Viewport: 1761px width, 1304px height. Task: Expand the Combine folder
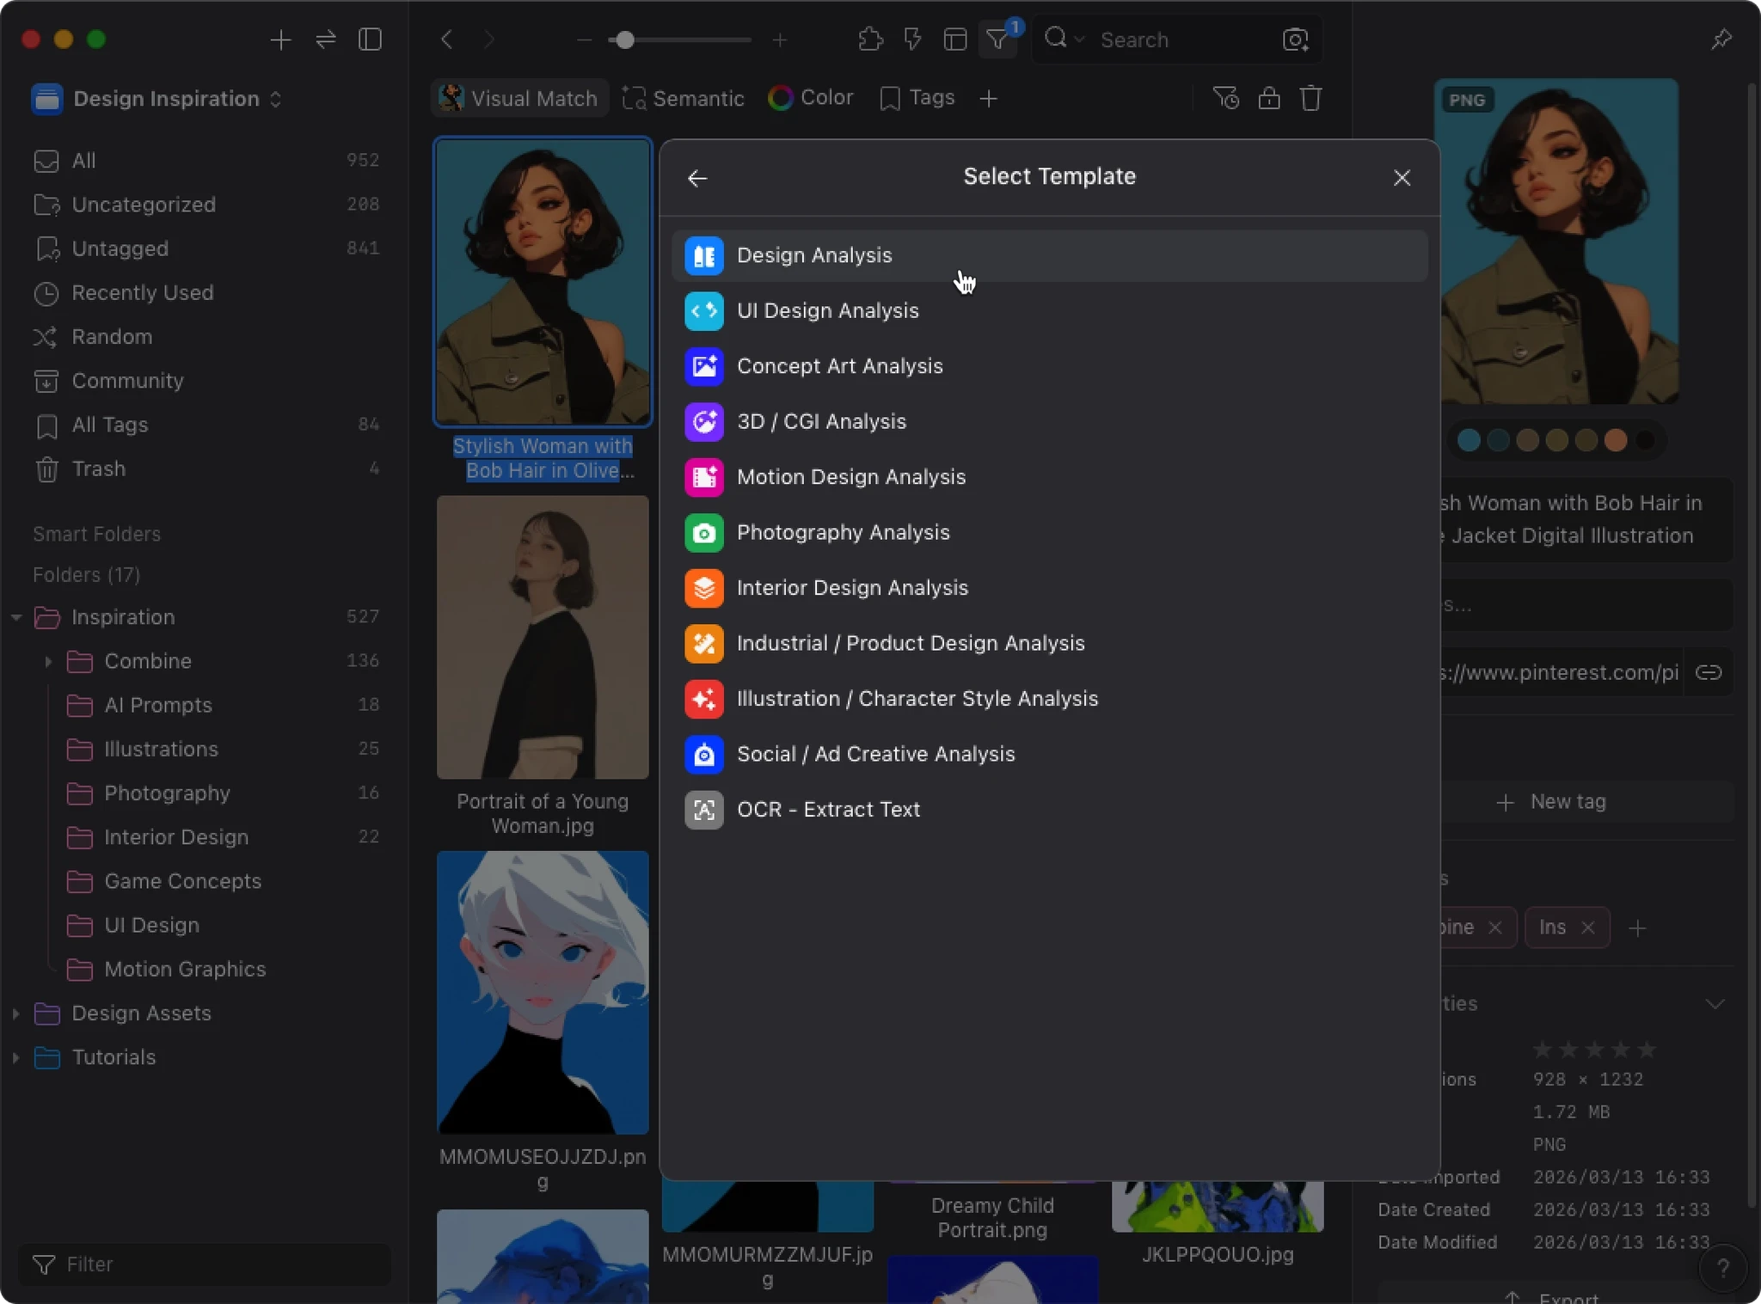[x=48, y=661]
